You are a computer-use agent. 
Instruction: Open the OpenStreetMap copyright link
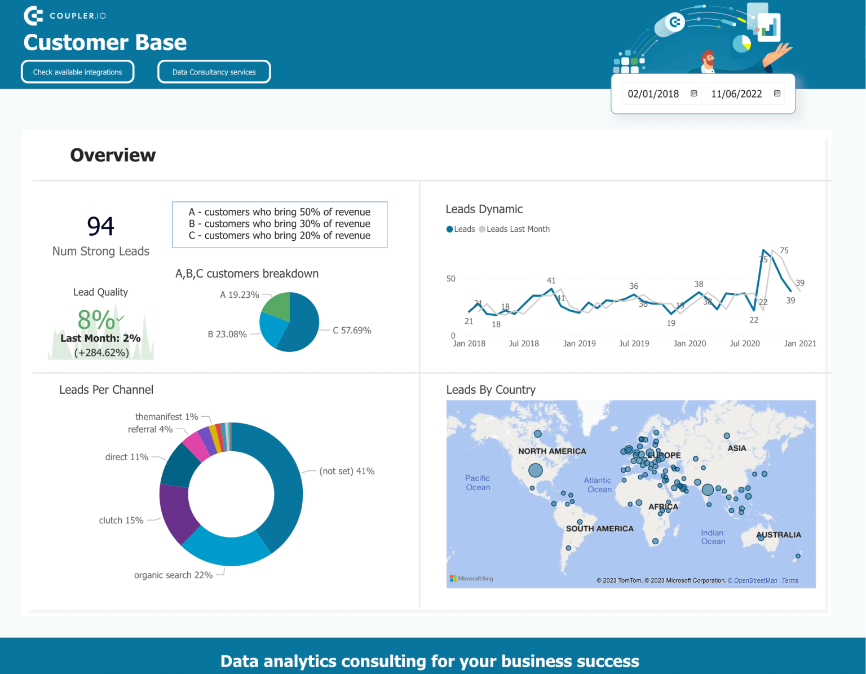pos(753,580)
